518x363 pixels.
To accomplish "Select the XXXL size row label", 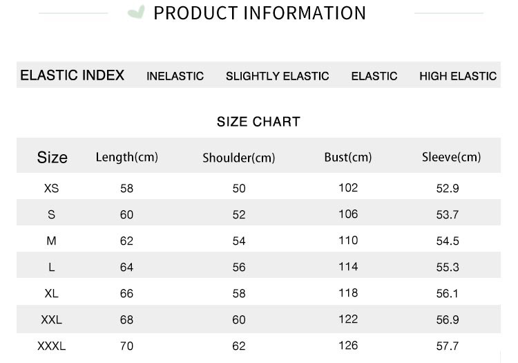I will tap(52, 346).
